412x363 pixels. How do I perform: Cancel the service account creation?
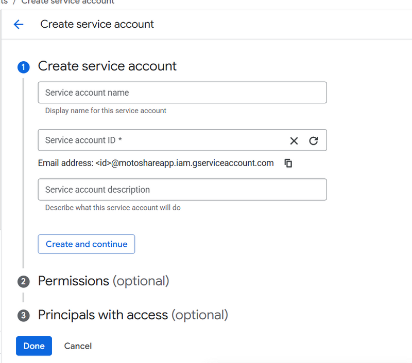click(78, 346)
